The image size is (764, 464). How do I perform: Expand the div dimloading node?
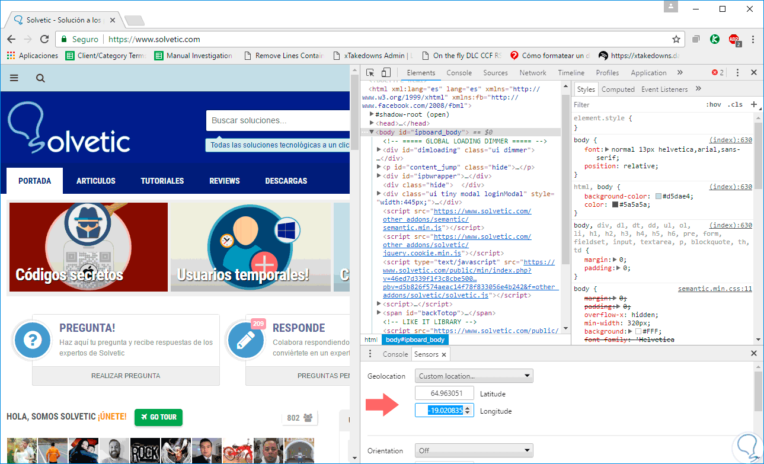pyautogui.click(x=379, y=150)
